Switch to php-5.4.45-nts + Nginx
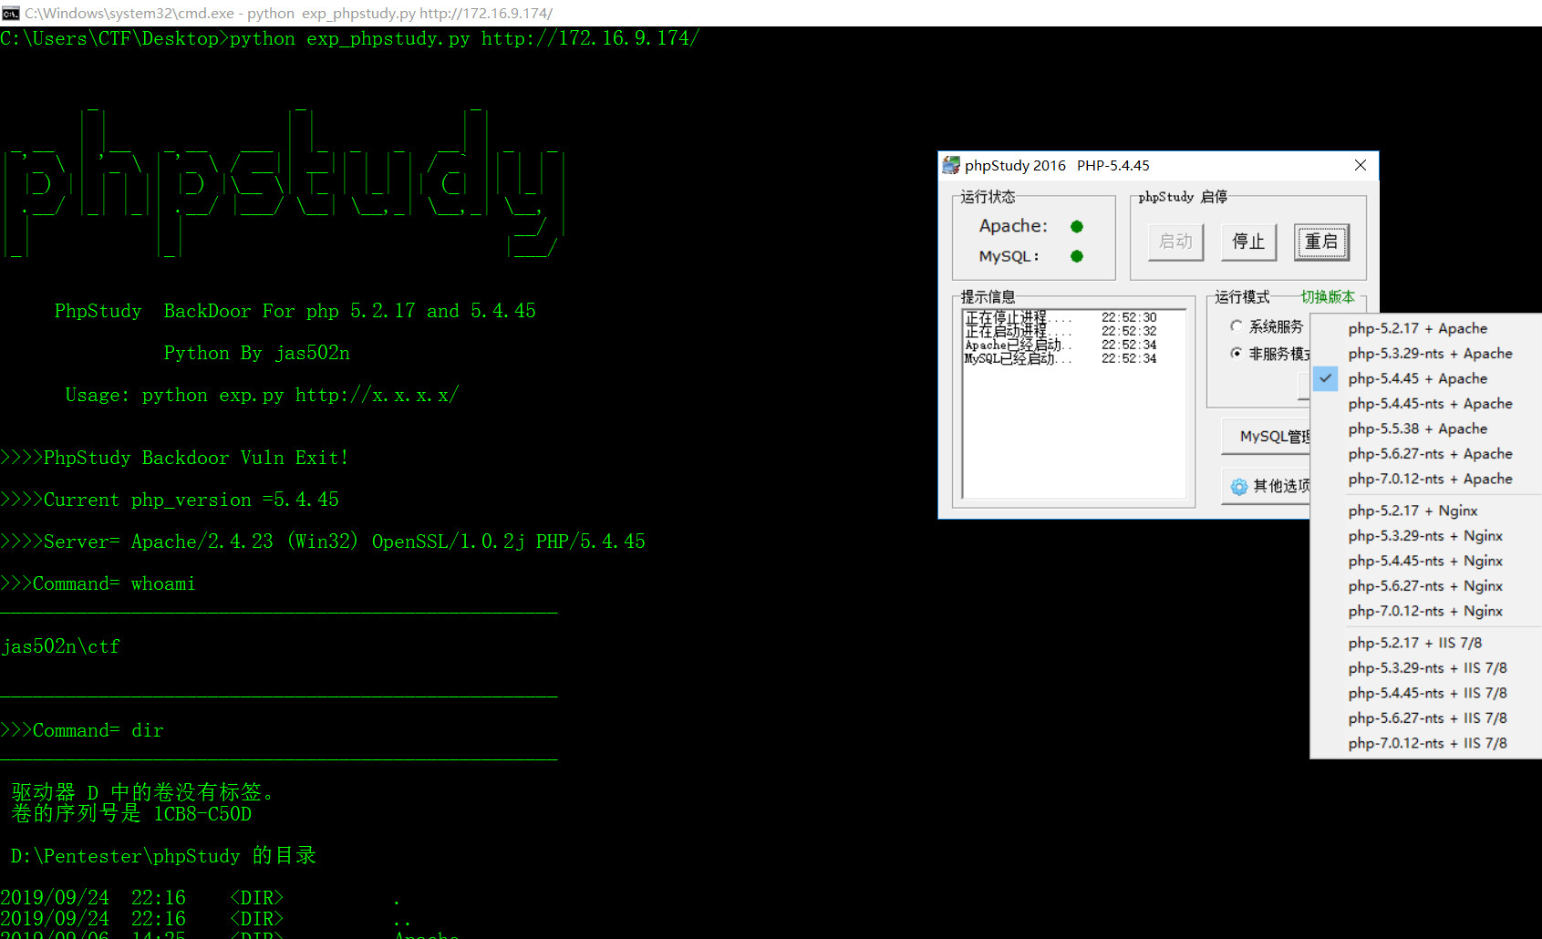 [x=1426, y=561]
